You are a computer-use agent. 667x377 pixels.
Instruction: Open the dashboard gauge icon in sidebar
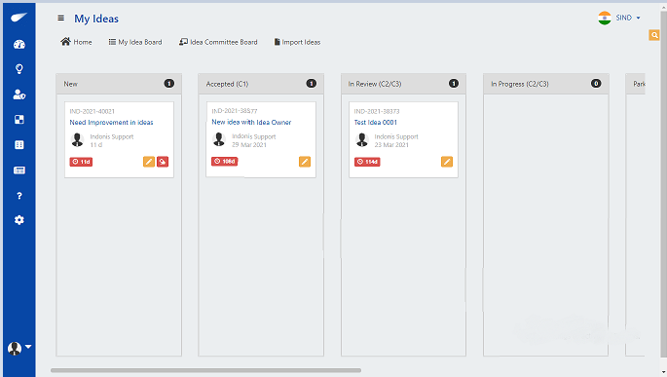[x=19, y=44]
